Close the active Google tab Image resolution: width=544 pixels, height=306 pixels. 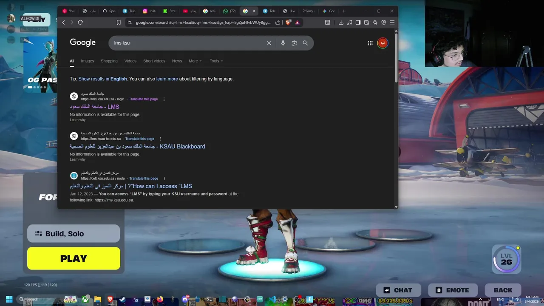pos(254,11)
